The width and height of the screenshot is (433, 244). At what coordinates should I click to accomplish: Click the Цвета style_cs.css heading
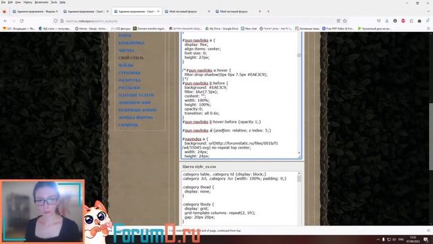pyautogui.click(x=199, y=167)
